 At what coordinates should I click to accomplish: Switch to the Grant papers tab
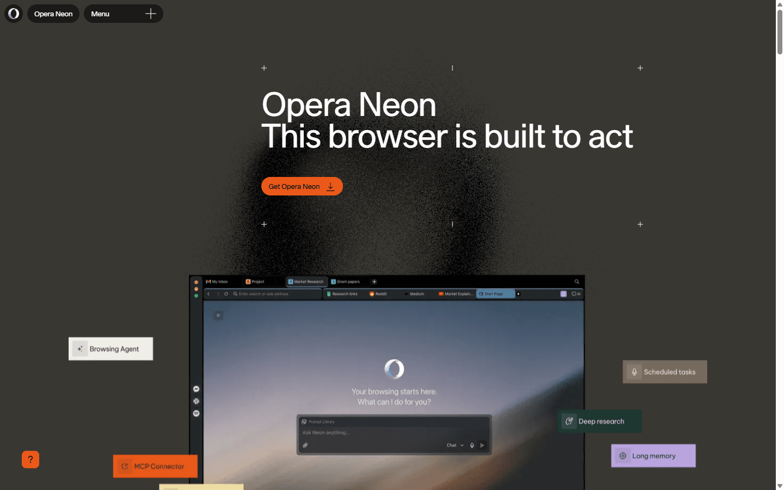[x=346, y=281]
